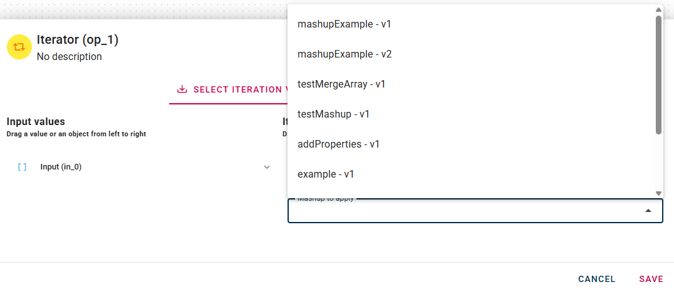Click the scroll down arrow in mashup list
The image size is (674, 292).
(x=658, y=193)
